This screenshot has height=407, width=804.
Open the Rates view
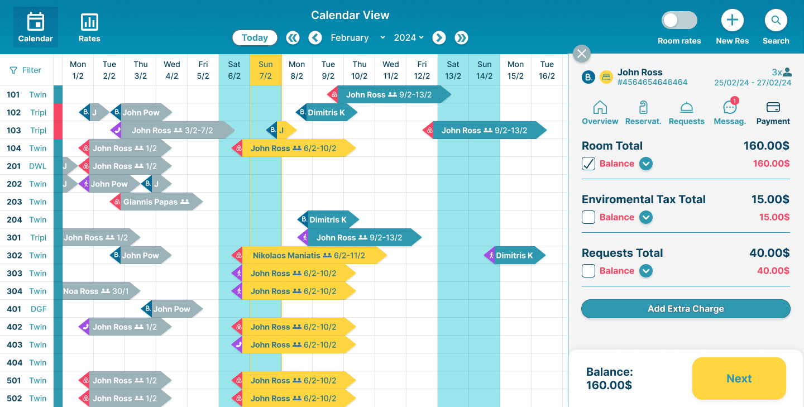(89, 26)
